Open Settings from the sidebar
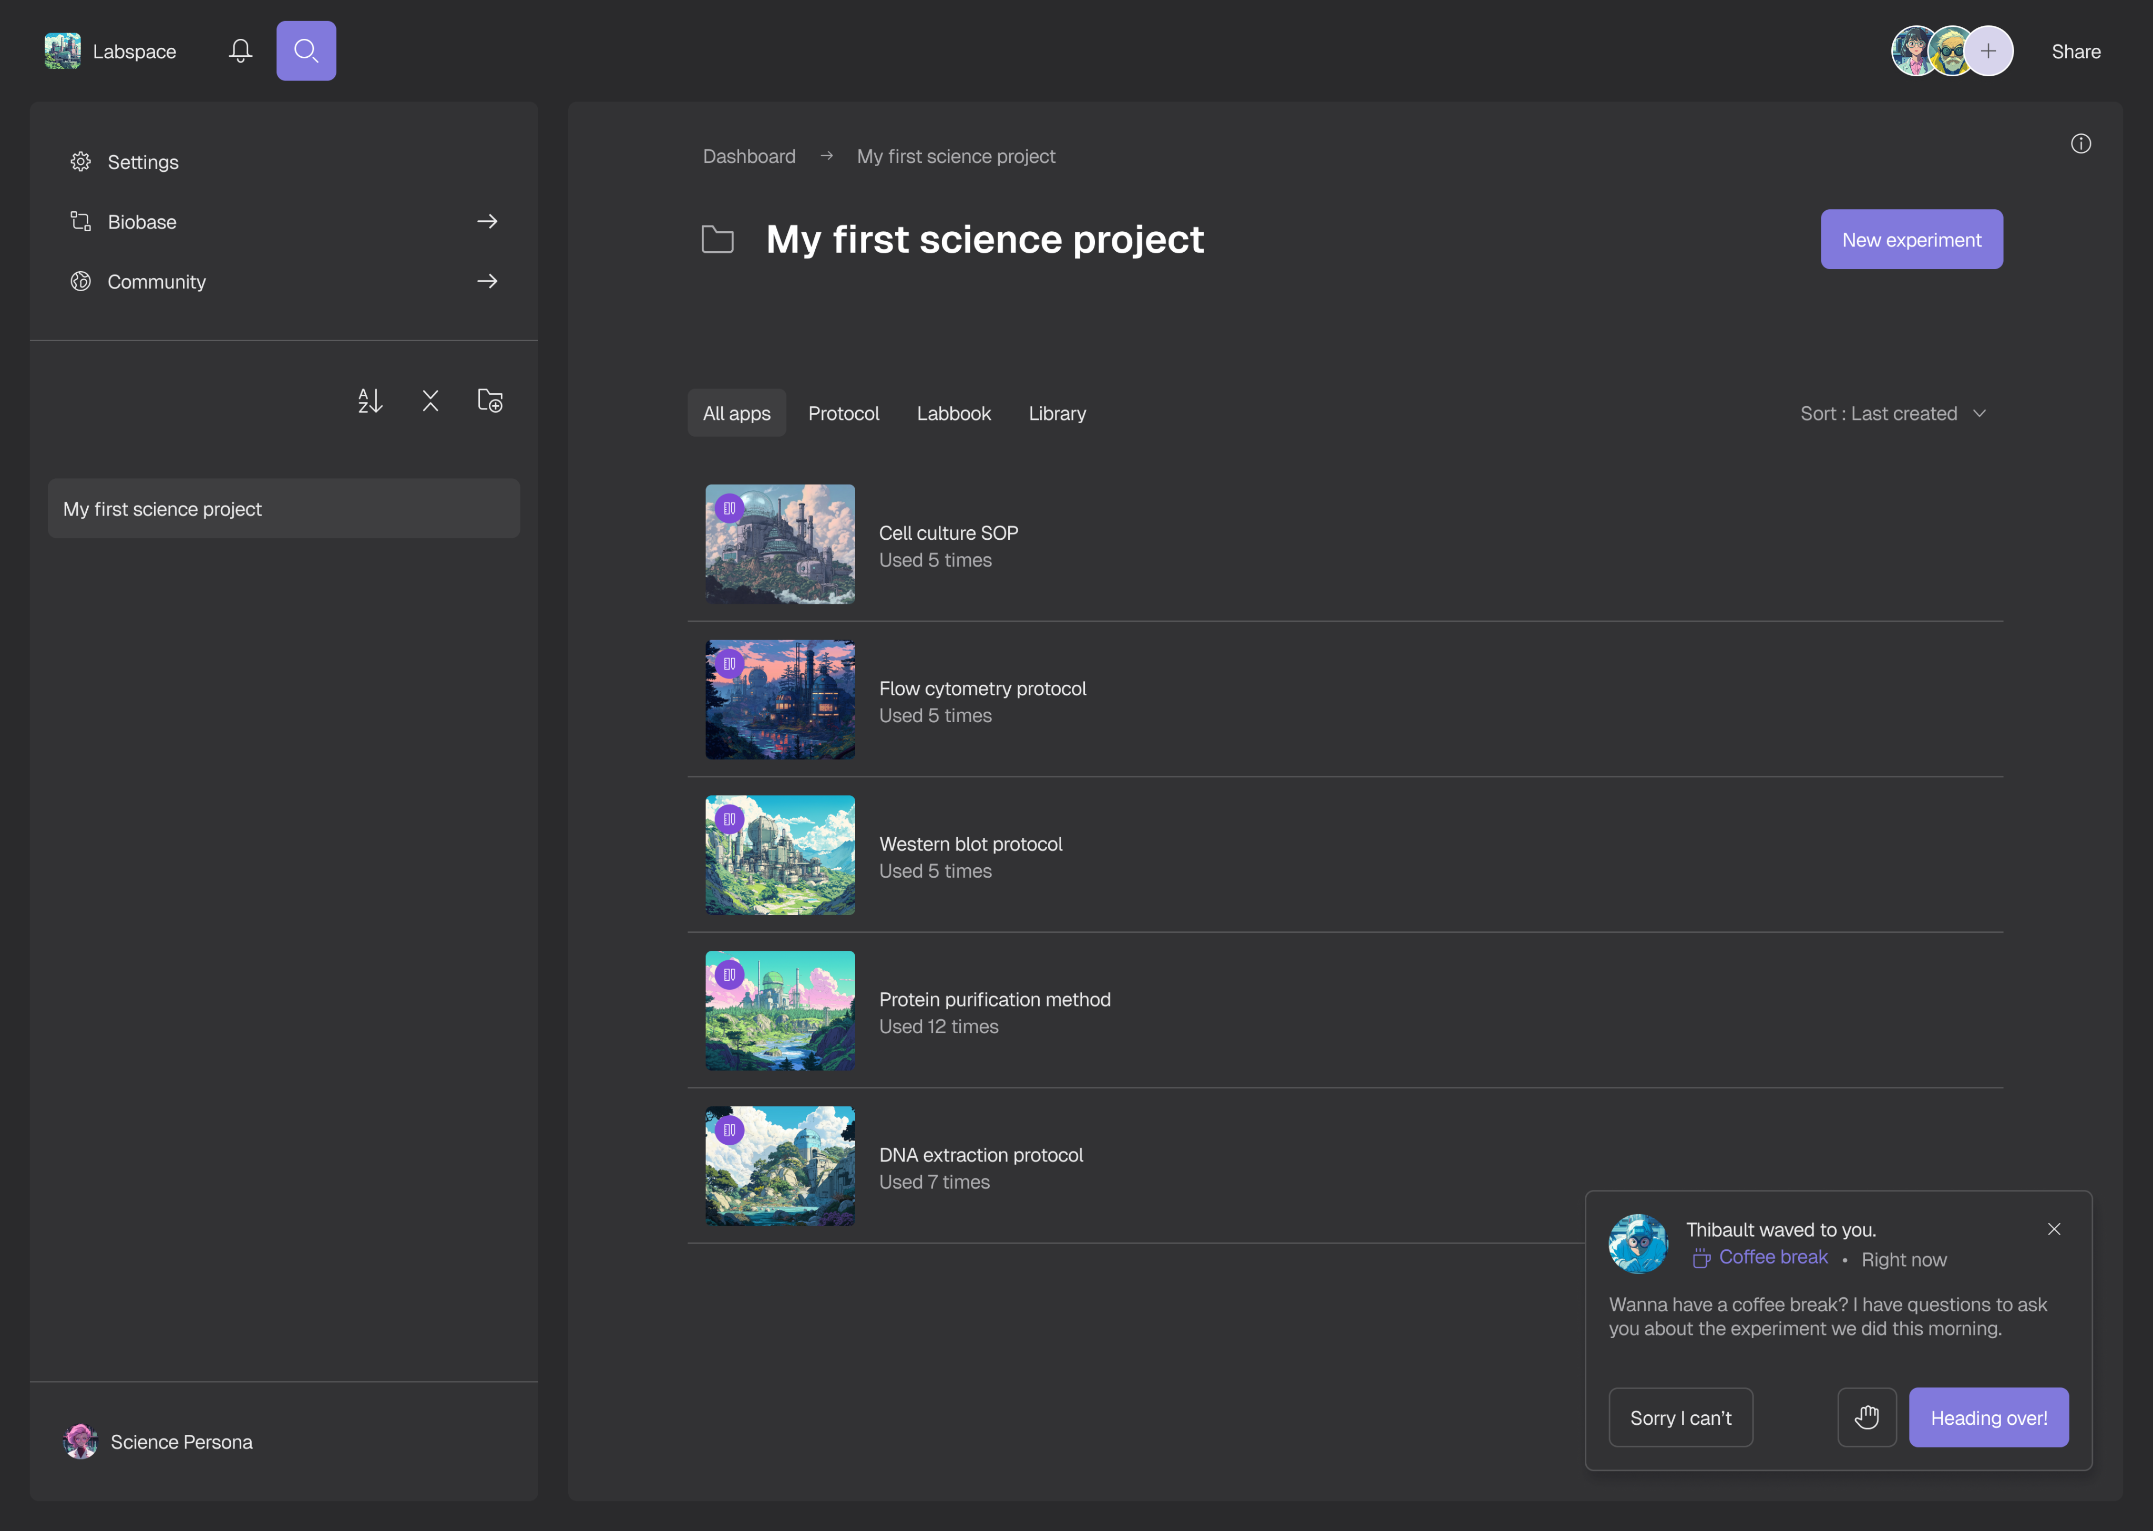Image resolution: width=2153 pixels, height=1531 pixels. pyautogui.click(x=142, y=162)
